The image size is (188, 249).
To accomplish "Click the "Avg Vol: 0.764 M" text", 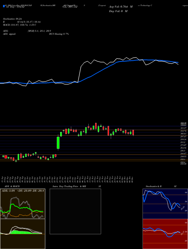I will click(121, 7).
